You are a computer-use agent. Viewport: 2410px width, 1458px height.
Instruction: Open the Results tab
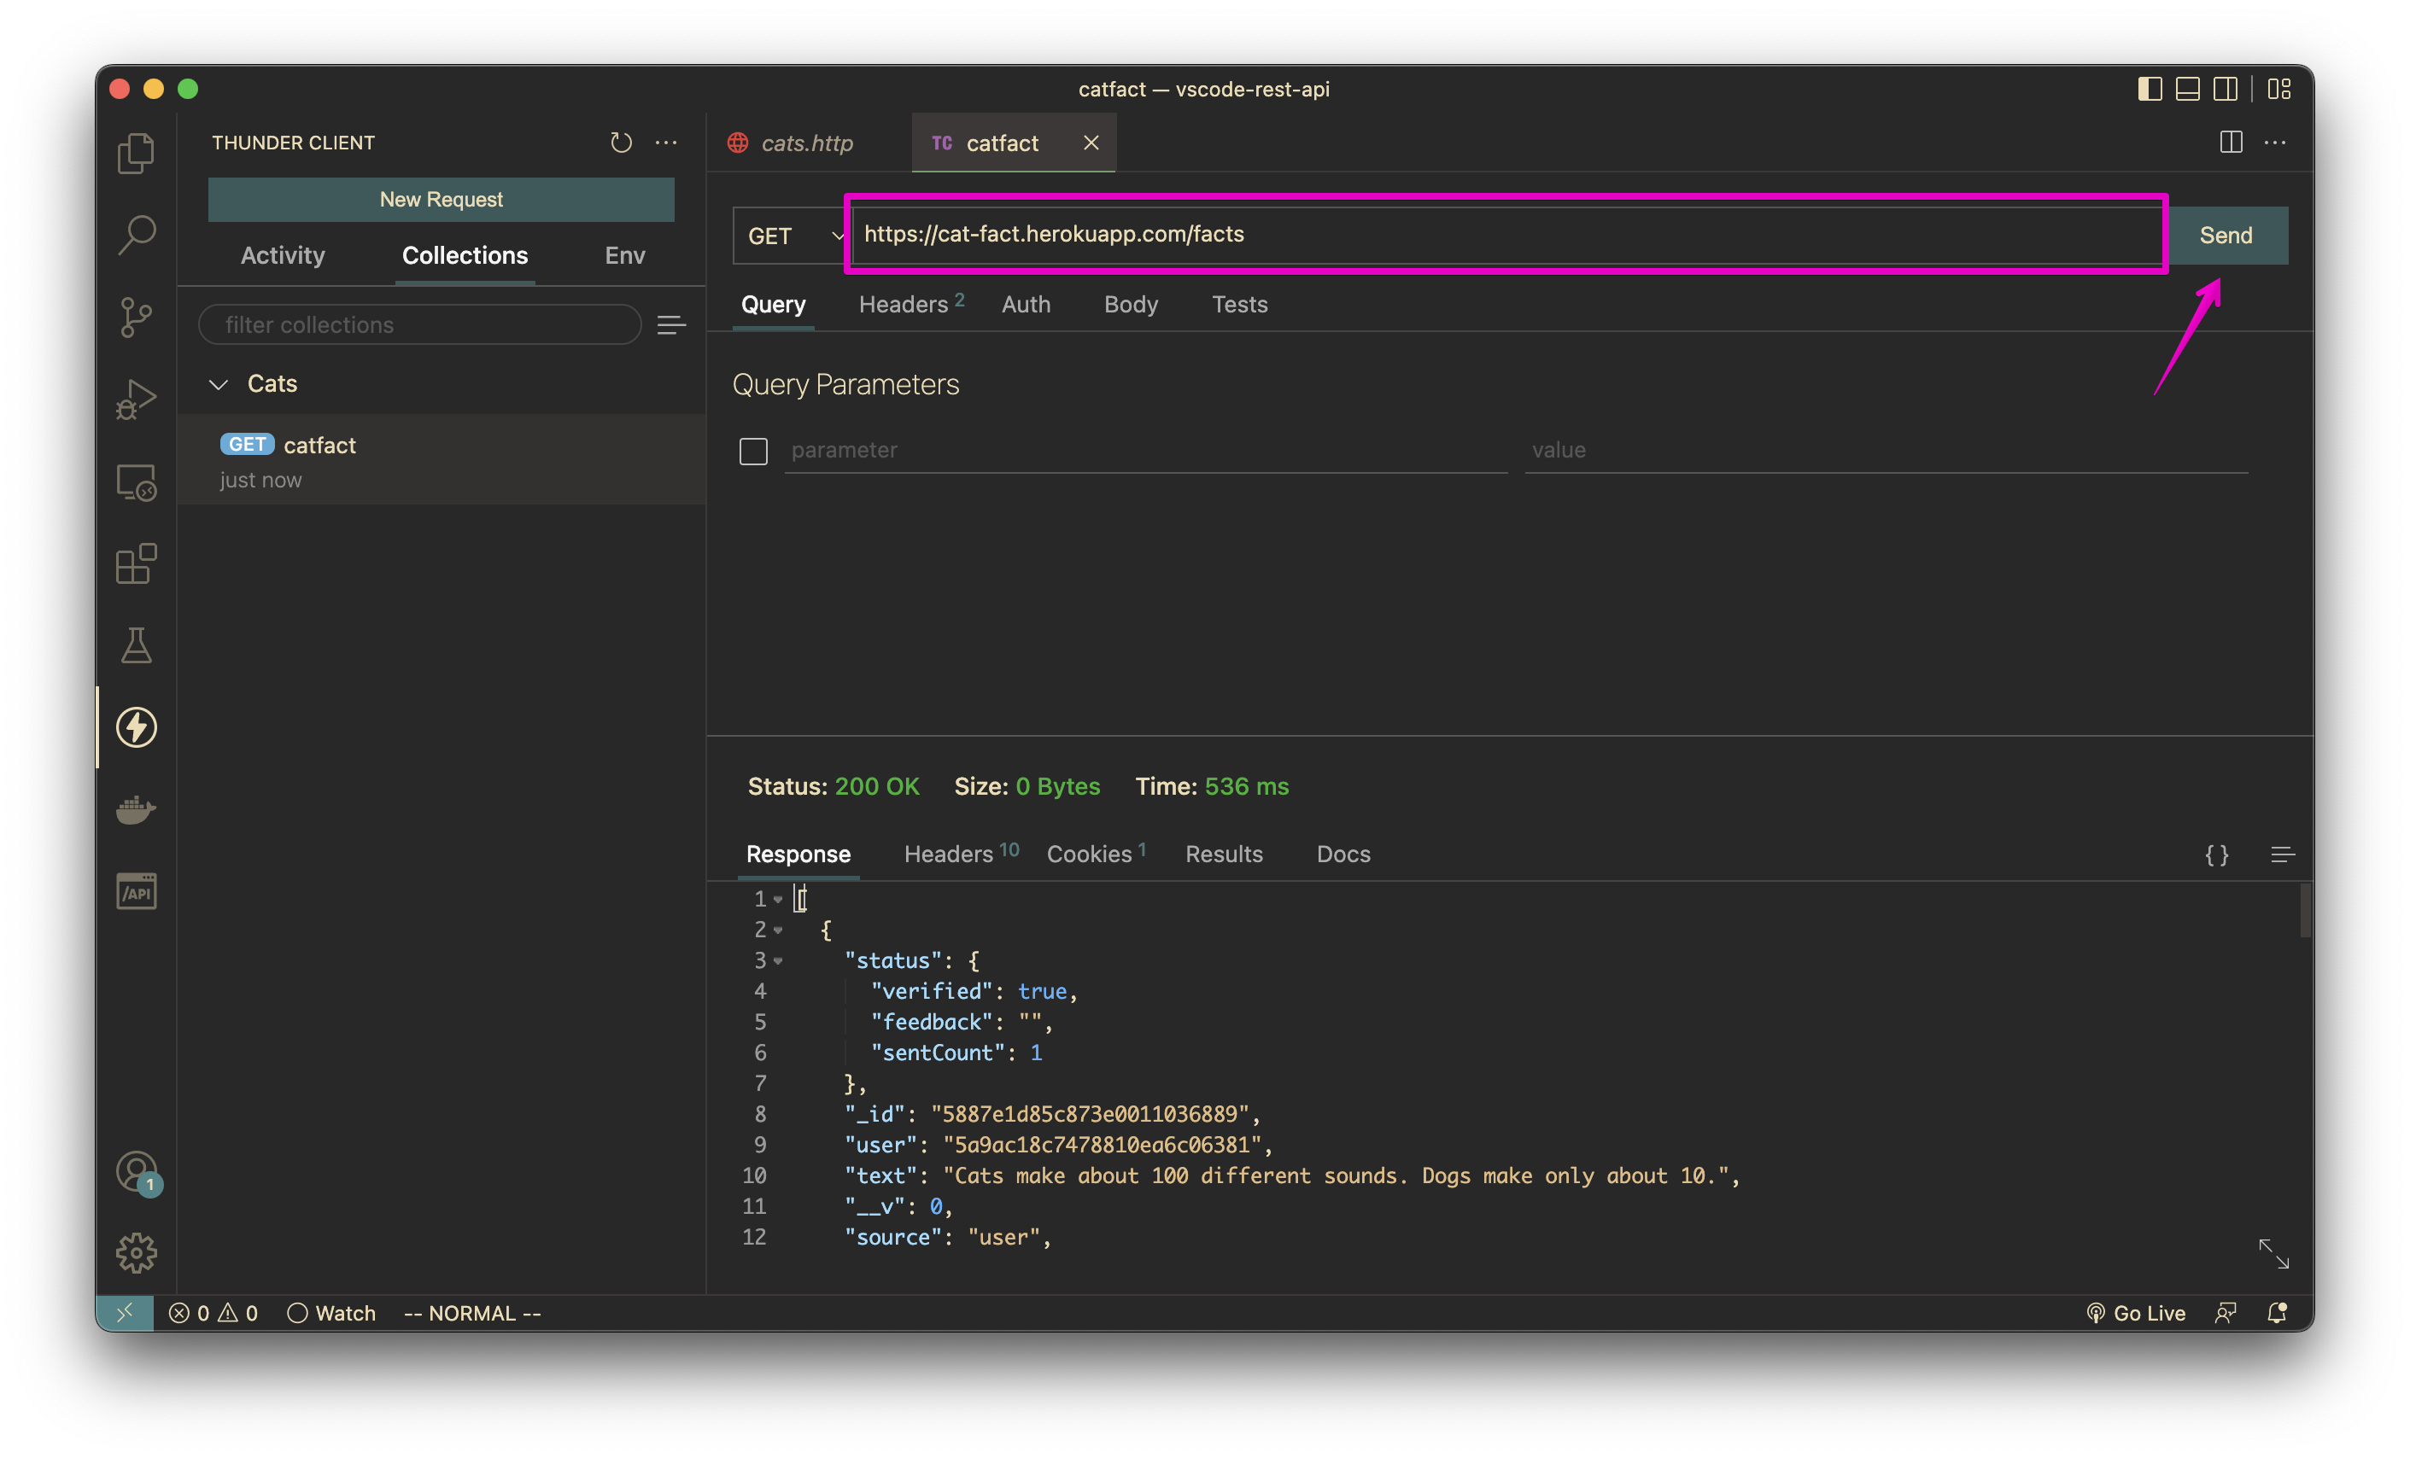tap(1224, 854)
